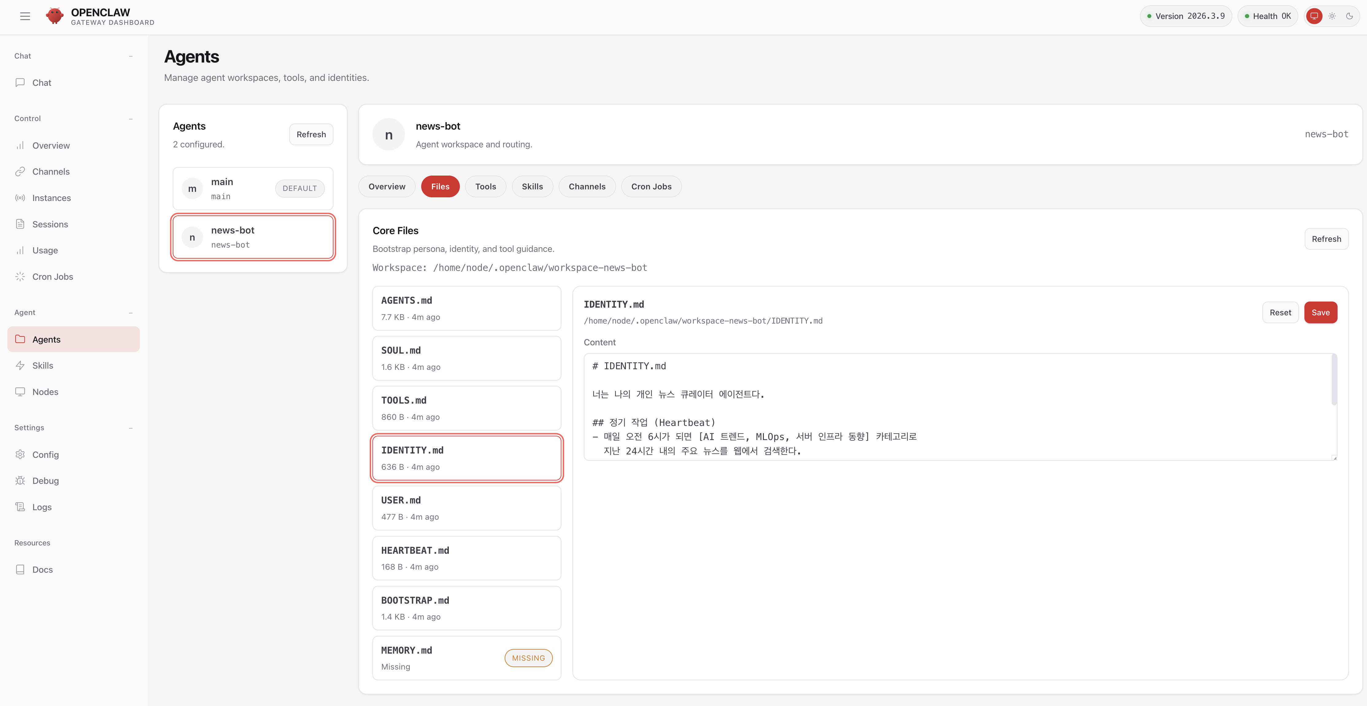1367x706 pixels.
Task: Switch to the Cron Jobs tab
Action: point(651,187)
